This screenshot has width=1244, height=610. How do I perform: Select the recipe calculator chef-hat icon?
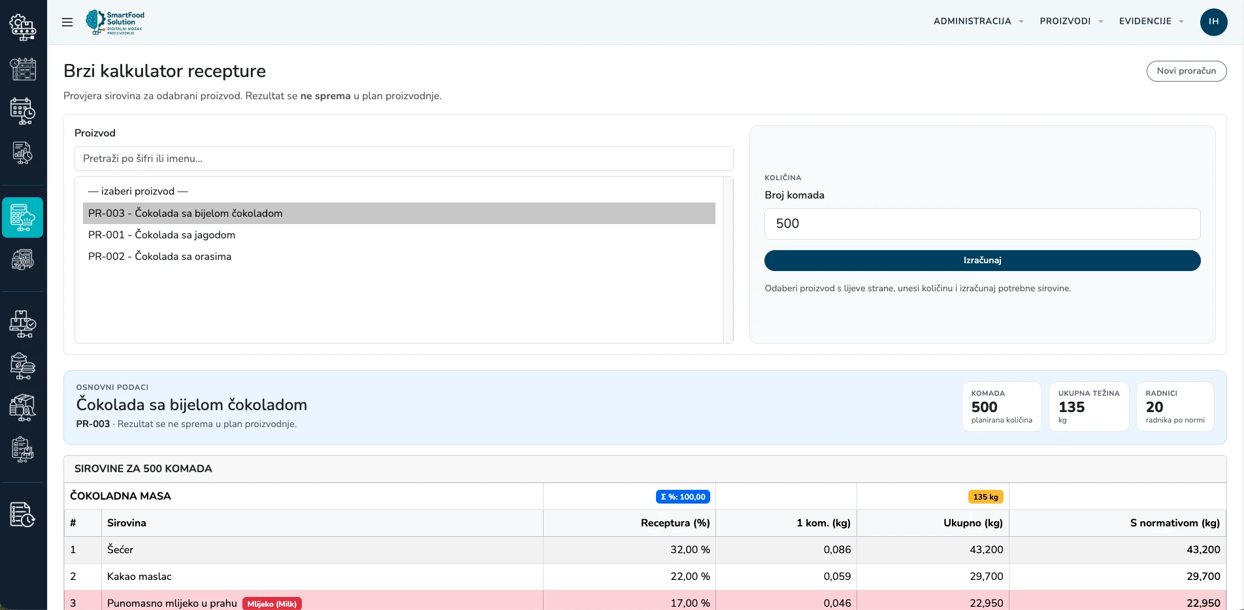click(x=23, y=217)
